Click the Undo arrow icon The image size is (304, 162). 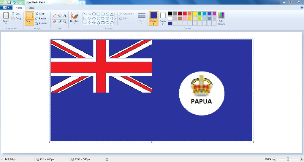click(x=14, y=2)
